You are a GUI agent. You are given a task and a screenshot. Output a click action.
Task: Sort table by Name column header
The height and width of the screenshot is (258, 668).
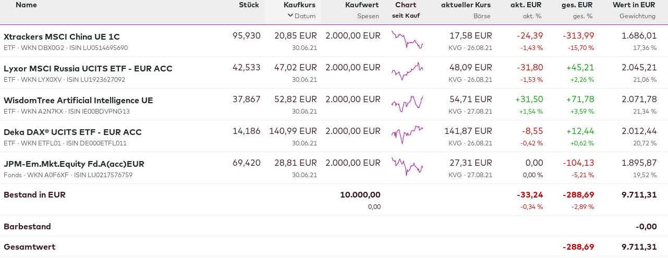point(26,5)
